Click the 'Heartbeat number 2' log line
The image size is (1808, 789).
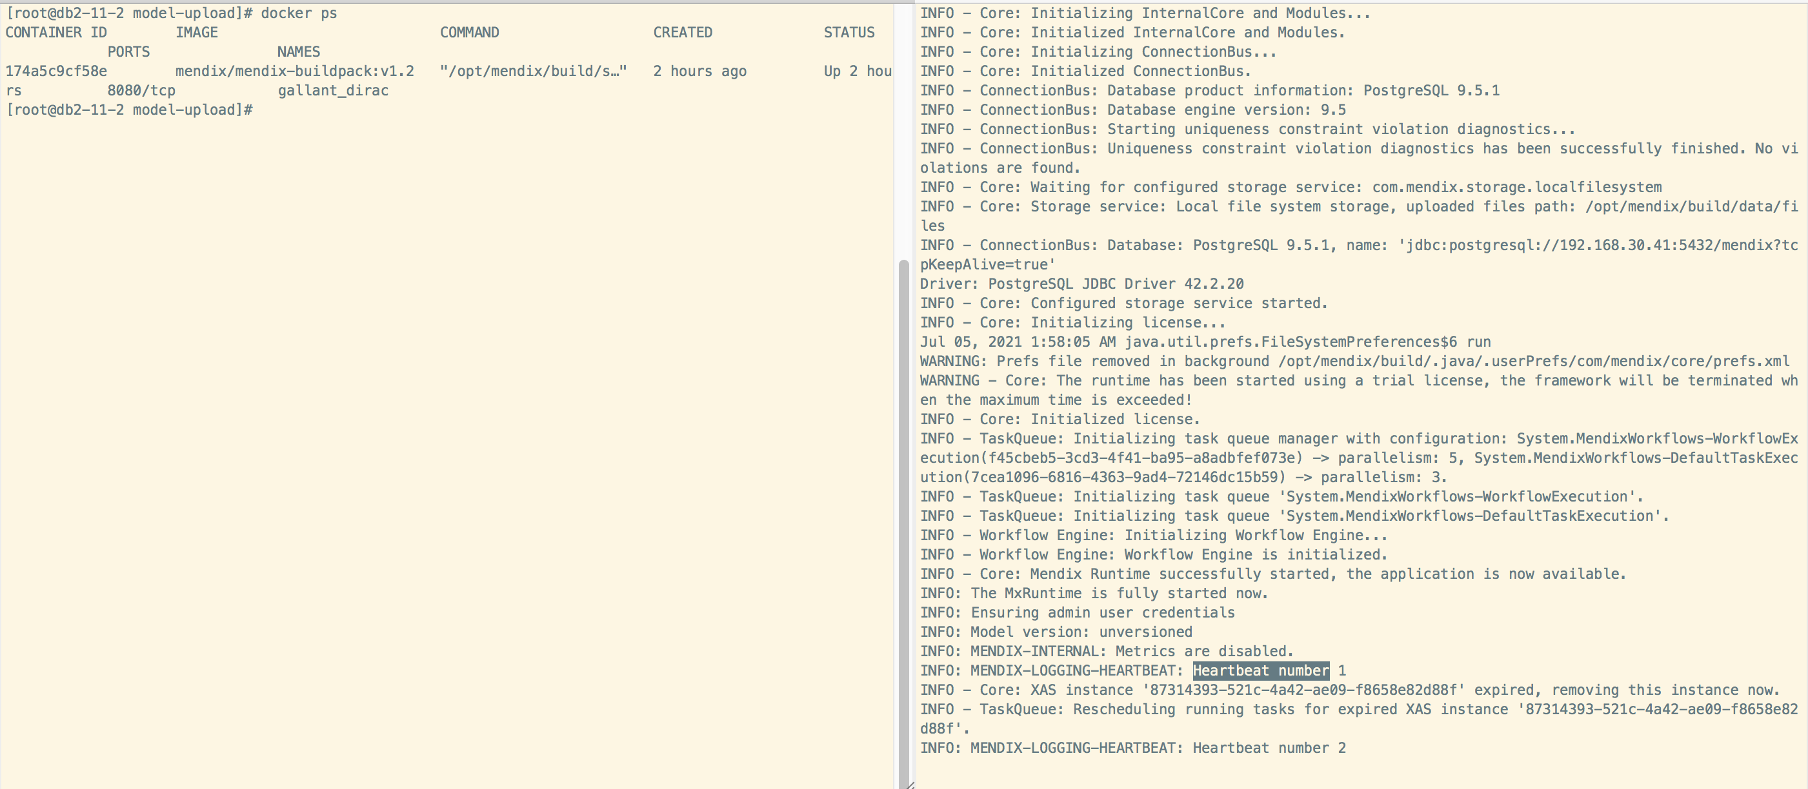(1269, 748)
